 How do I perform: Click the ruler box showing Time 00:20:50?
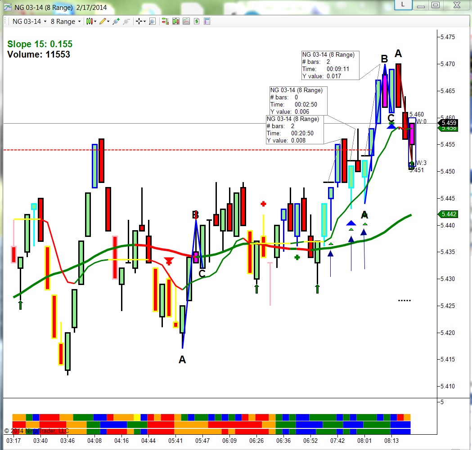tap(295, 129)
